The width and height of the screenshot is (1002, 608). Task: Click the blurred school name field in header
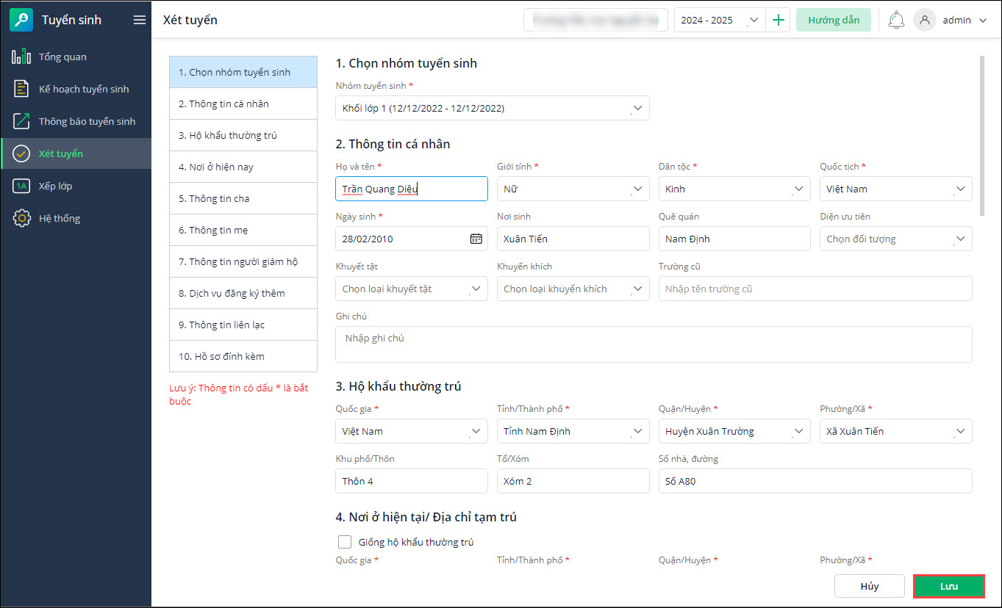pos(595,20)
